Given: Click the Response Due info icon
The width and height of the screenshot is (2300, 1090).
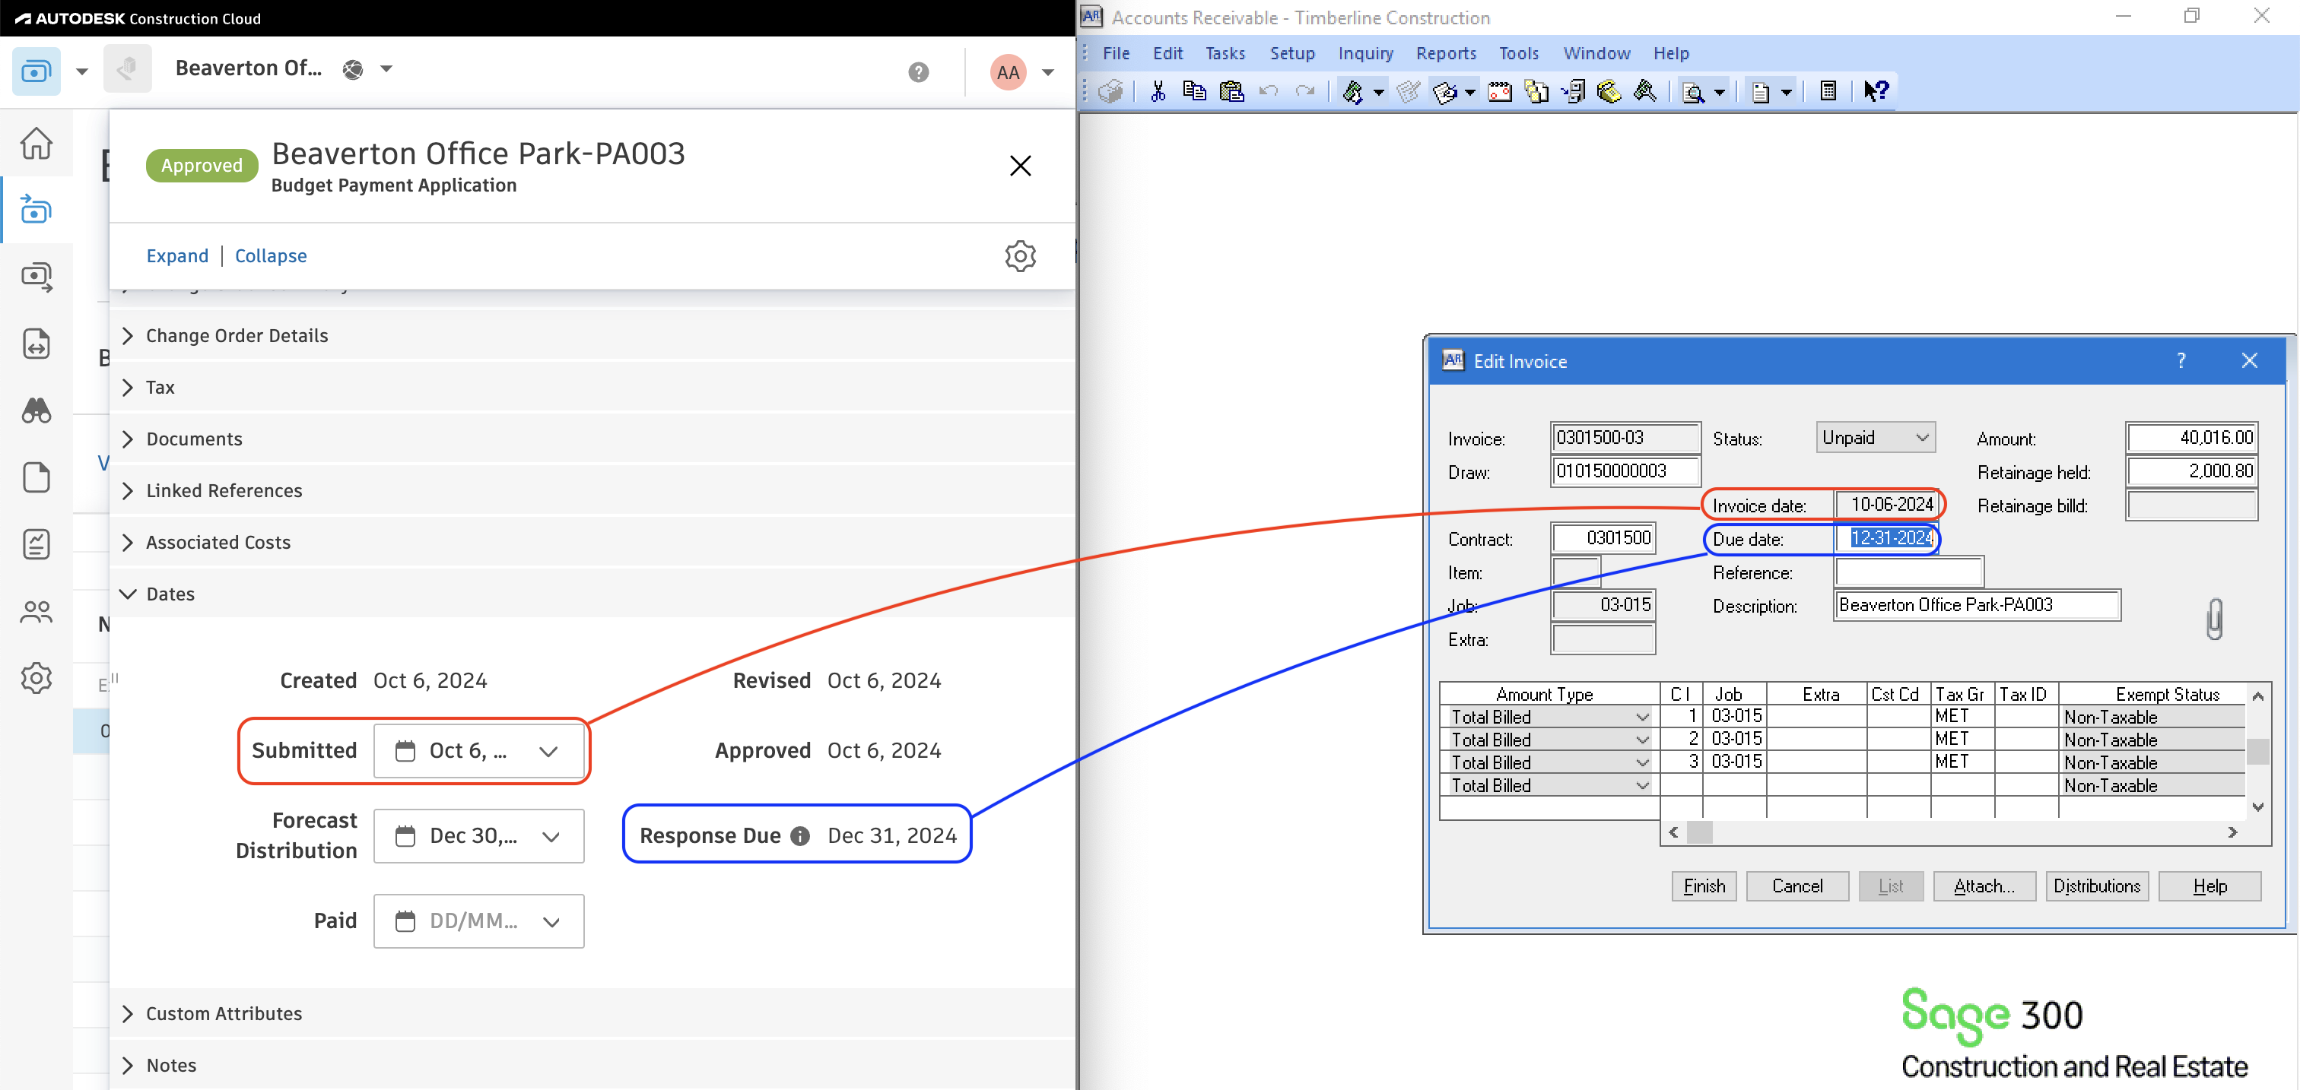Looking at the screenshot, I should 800,836.
